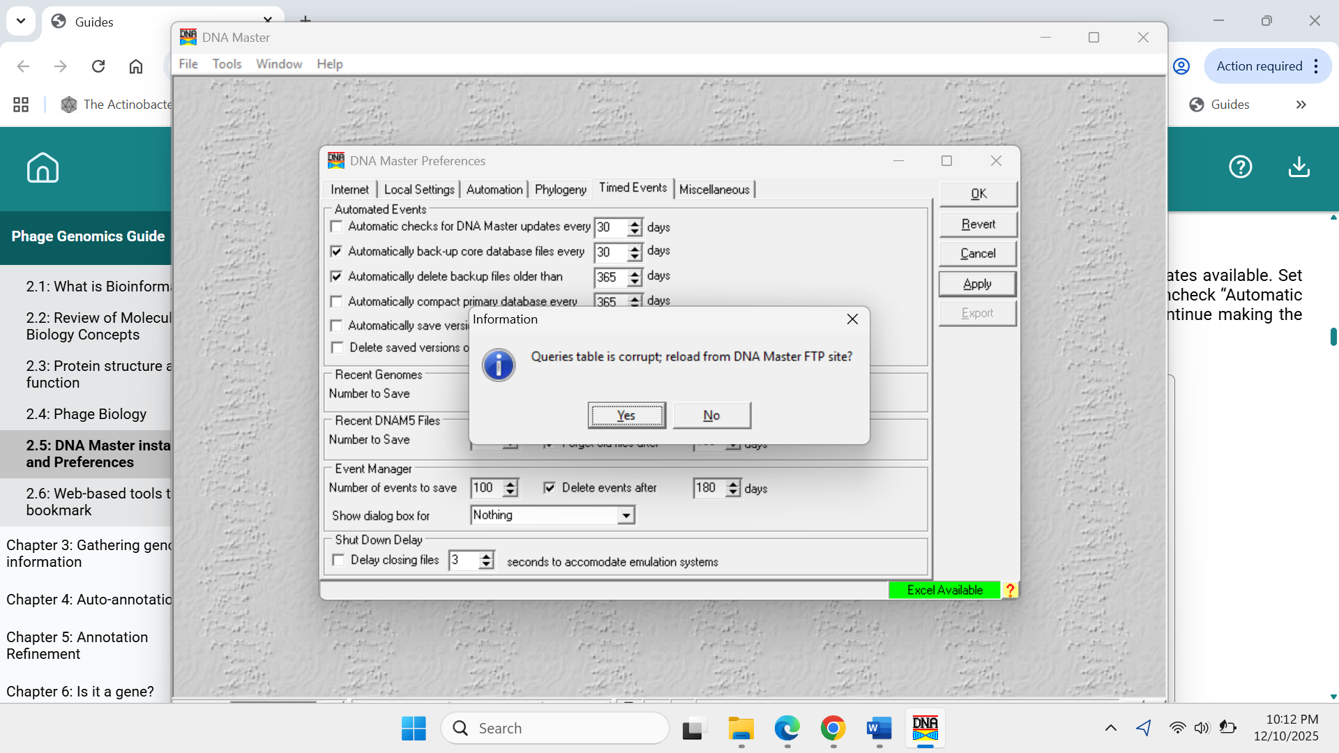Open the Guides home icon in teal header
This screenshot has height=753, width=1339.
43,167
